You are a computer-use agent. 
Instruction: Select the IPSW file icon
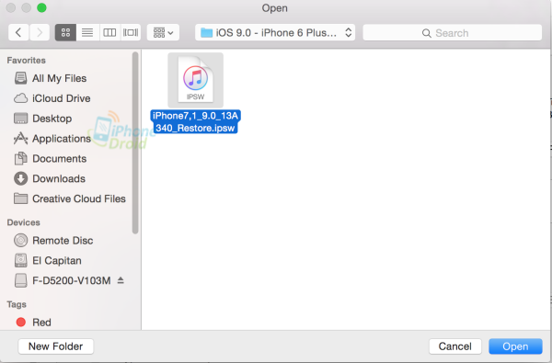coord(195,80)
